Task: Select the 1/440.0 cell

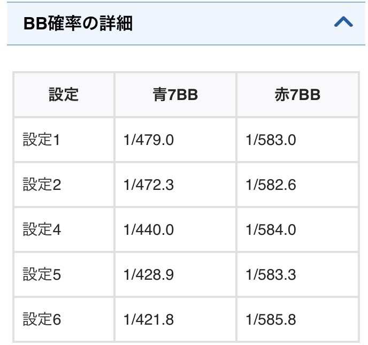Action: pyautogui.click(x=175, y=229)
